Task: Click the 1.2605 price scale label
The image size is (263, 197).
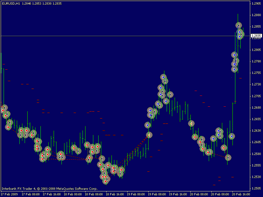Action: coord(256,142)
